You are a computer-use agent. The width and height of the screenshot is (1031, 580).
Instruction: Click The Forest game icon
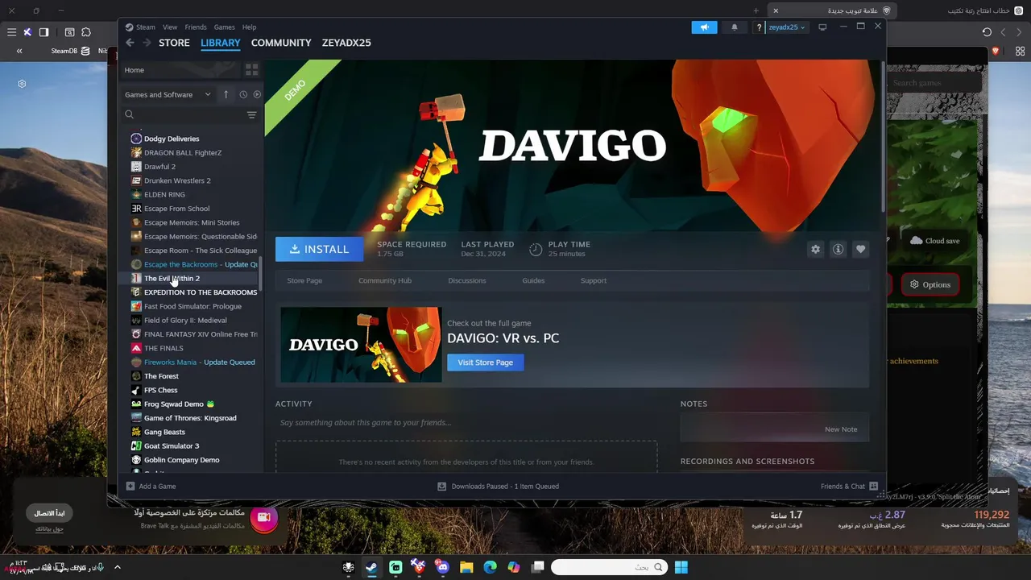pyautogui.click(x=136, y=376)
